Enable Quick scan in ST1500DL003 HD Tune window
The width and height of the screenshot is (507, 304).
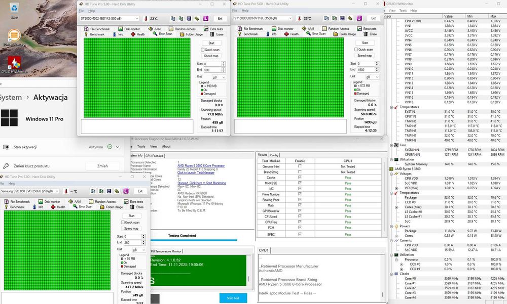356,50
